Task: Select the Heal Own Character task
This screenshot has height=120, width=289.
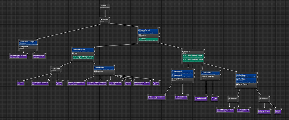Action: click(x=40, y=83)
